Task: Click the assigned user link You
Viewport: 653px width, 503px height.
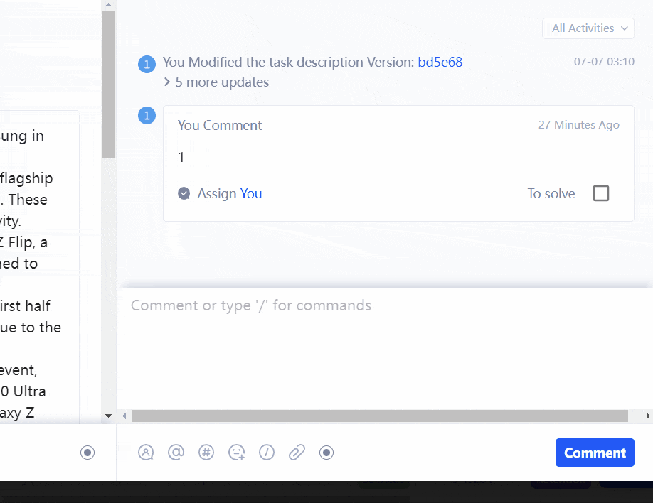Action: 251,193
